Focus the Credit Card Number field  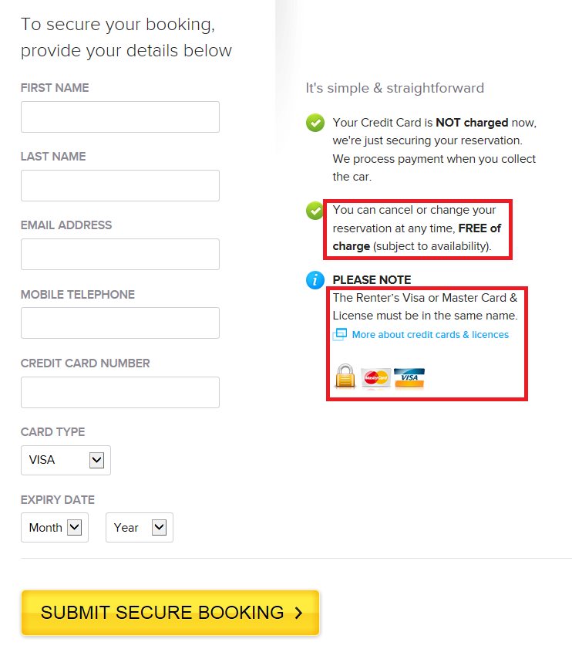tap(120, 393)
